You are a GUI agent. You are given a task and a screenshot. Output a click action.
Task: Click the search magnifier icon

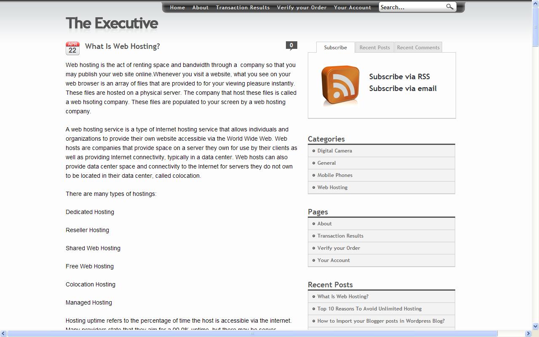point(450,7)
